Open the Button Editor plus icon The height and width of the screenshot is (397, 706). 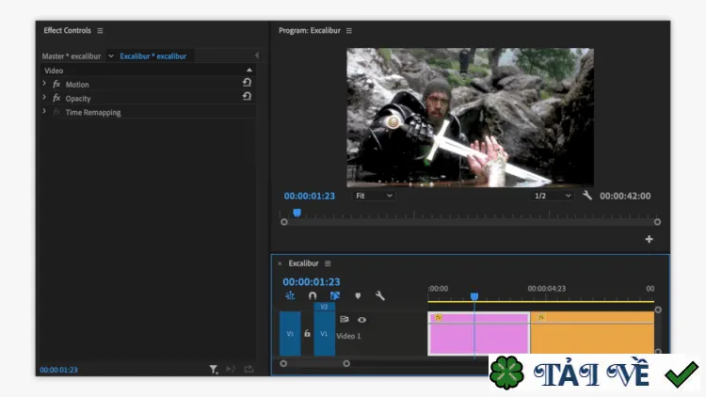(649, 239)
